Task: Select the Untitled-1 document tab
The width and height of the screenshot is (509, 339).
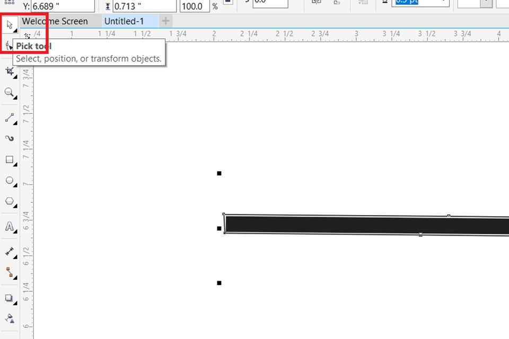Action: coord(124,21)
